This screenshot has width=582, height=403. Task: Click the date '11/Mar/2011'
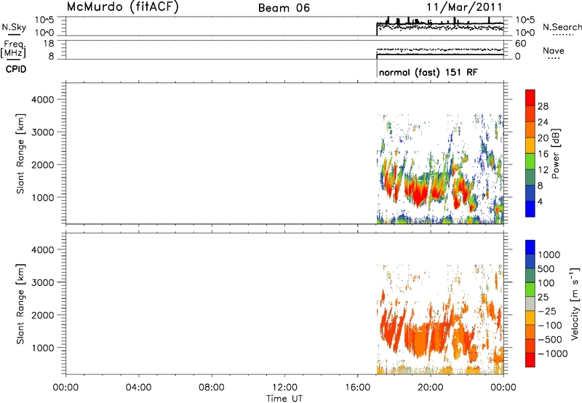464,7
